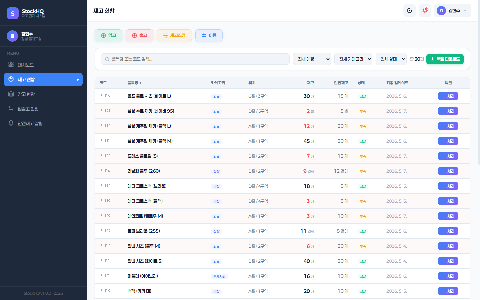The image size is (480, 300).
Task: Select 재고 현황 menu item
Action: [43, 79]
